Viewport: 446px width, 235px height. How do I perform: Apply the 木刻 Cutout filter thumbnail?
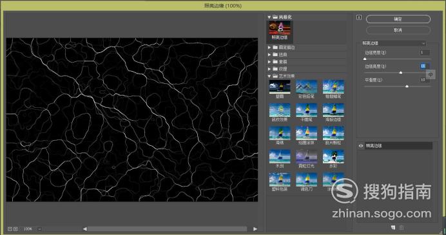click(x=280, y=156)
